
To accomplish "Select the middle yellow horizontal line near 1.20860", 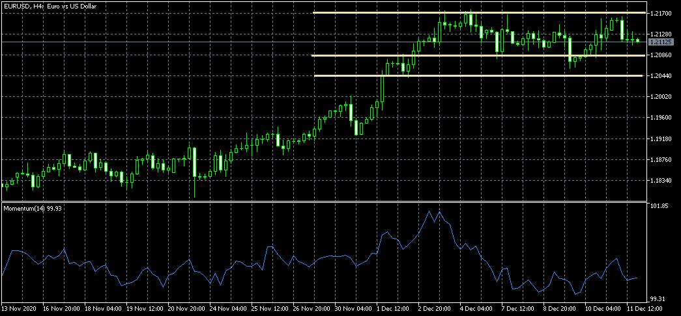I will click(478, 55).
